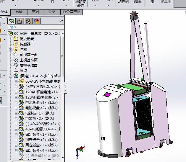The image size is (186, 162).
Task: Expand panel tabs with the double chevron
Action: [62, 21]
